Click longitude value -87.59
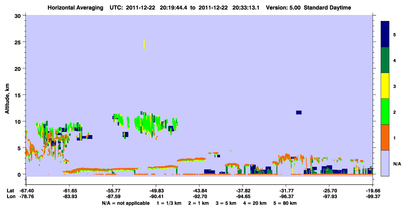This screenshot has height=212, width=414. (x=113, y=196)
